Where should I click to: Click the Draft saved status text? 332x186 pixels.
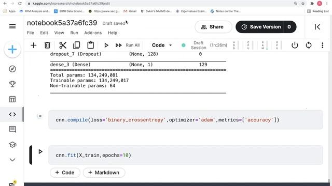tap(114, 23)
